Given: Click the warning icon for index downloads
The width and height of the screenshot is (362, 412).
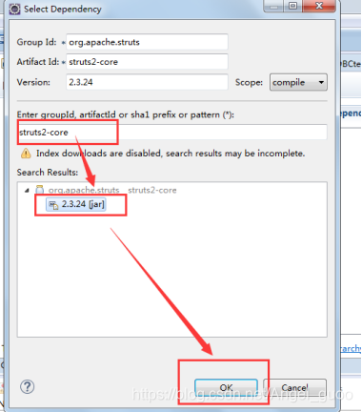Looking at the screenshot, I should point(26,154).
